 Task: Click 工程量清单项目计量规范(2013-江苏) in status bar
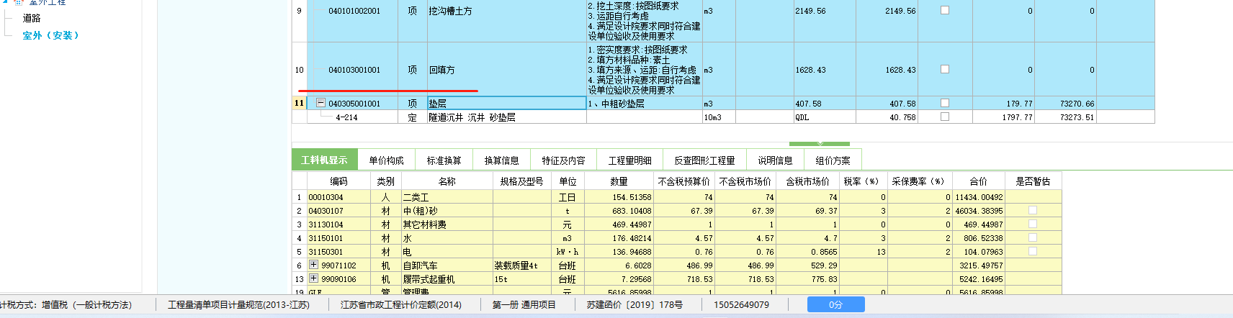pos(238,304)
